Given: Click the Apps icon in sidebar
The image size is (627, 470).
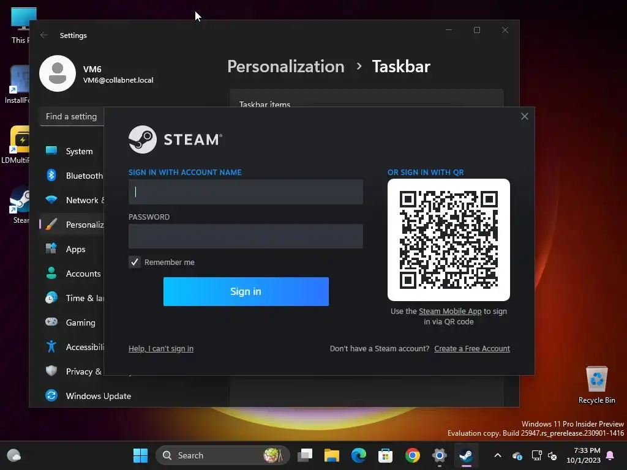Looking at the screenshot, I should tap(51, 248).
